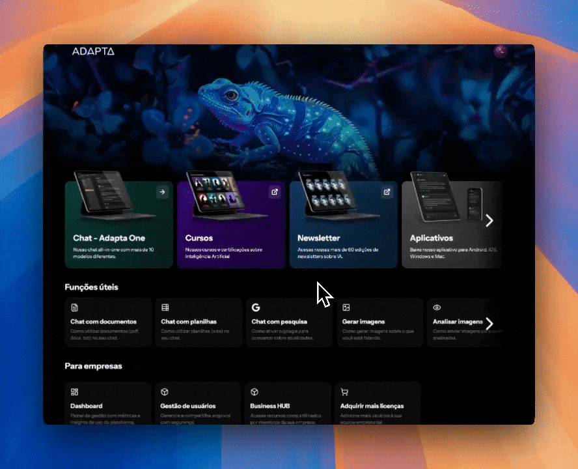The width and height of the screenshot is (578, 469).
Task: Click the Google icon in Chat com pesquisa
Action: (x=256, y=307)
